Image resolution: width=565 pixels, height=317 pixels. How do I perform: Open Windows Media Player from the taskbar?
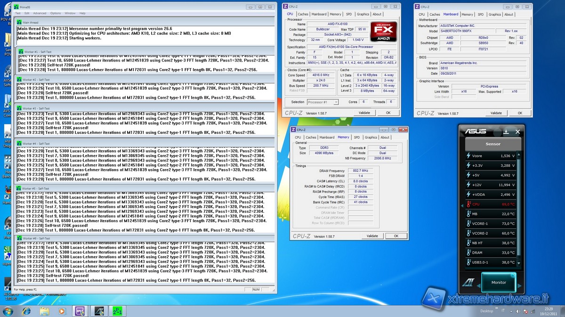pos(62,310)
